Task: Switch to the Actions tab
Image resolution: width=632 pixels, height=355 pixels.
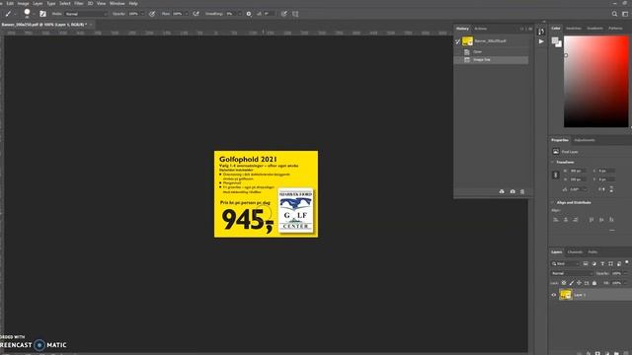Action: click(x=481, y=29)
